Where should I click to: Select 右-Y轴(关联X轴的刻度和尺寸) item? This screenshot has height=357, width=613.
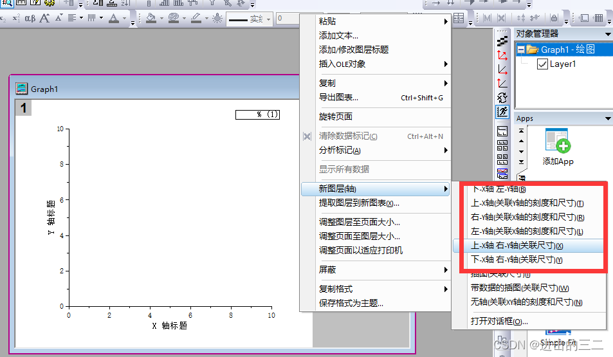pos(529,217)
